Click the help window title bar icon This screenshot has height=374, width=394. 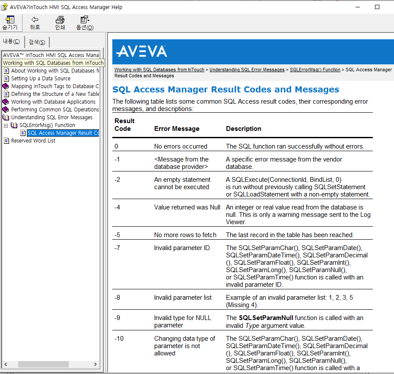(4, 7)
